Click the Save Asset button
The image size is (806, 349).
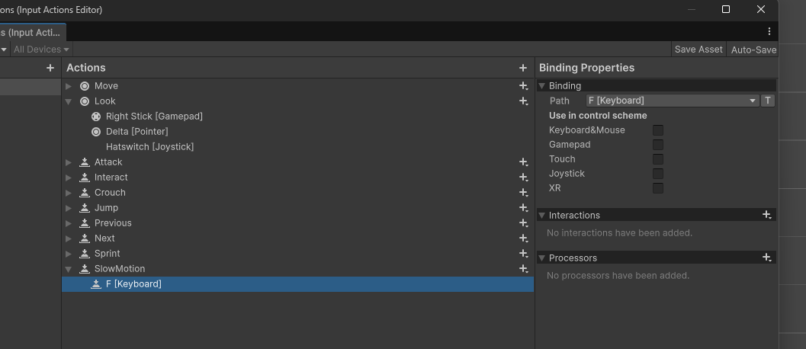tap(698, 50)
